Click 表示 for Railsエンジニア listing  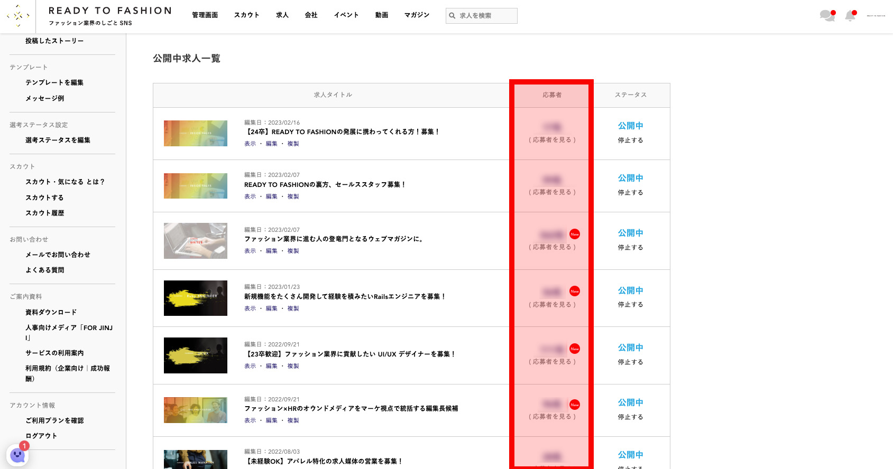[x=250, y=308]
